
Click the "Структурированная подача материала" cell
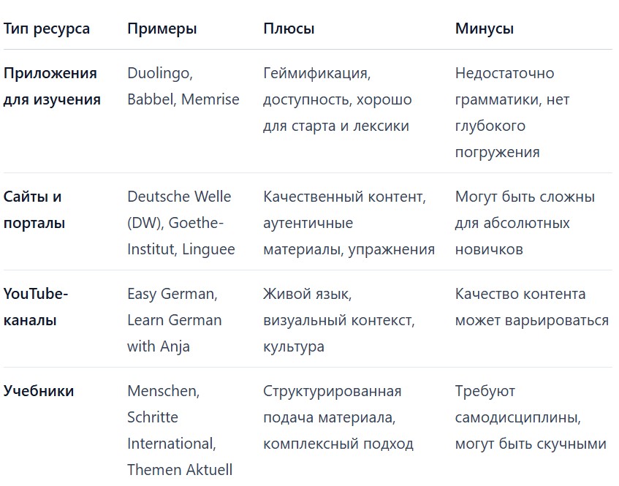(338, 417)
